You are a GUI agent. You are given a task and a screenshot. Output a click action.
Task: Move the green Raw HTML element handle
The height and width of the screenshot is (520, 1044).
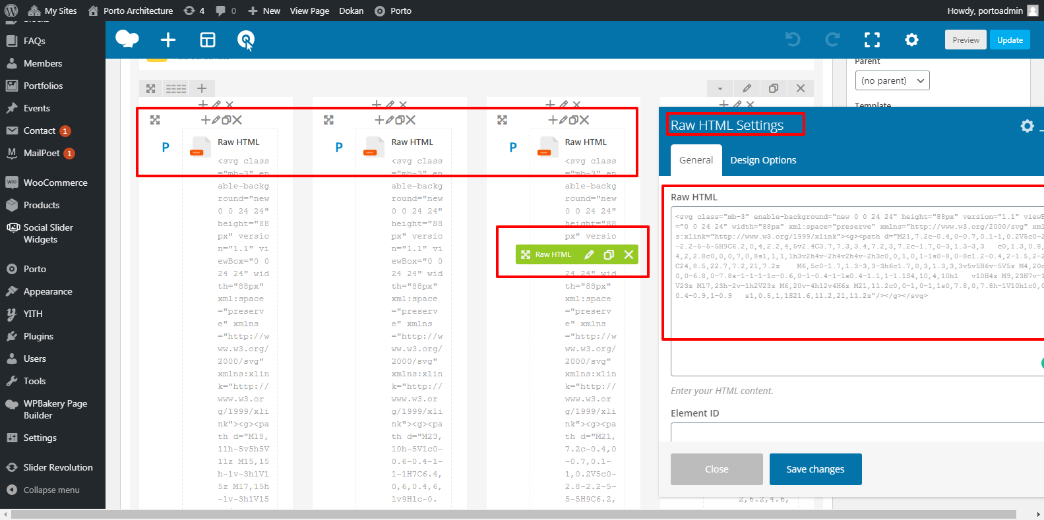coord(526,254)
